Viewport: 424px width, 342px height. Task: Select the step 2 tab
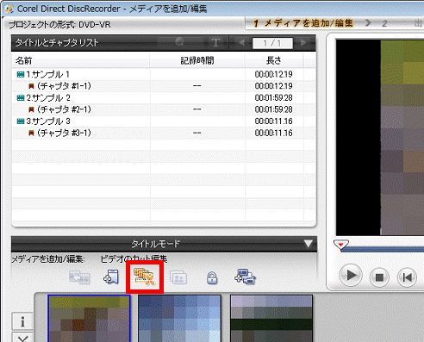pyautogui.click(x=384, y=23)
